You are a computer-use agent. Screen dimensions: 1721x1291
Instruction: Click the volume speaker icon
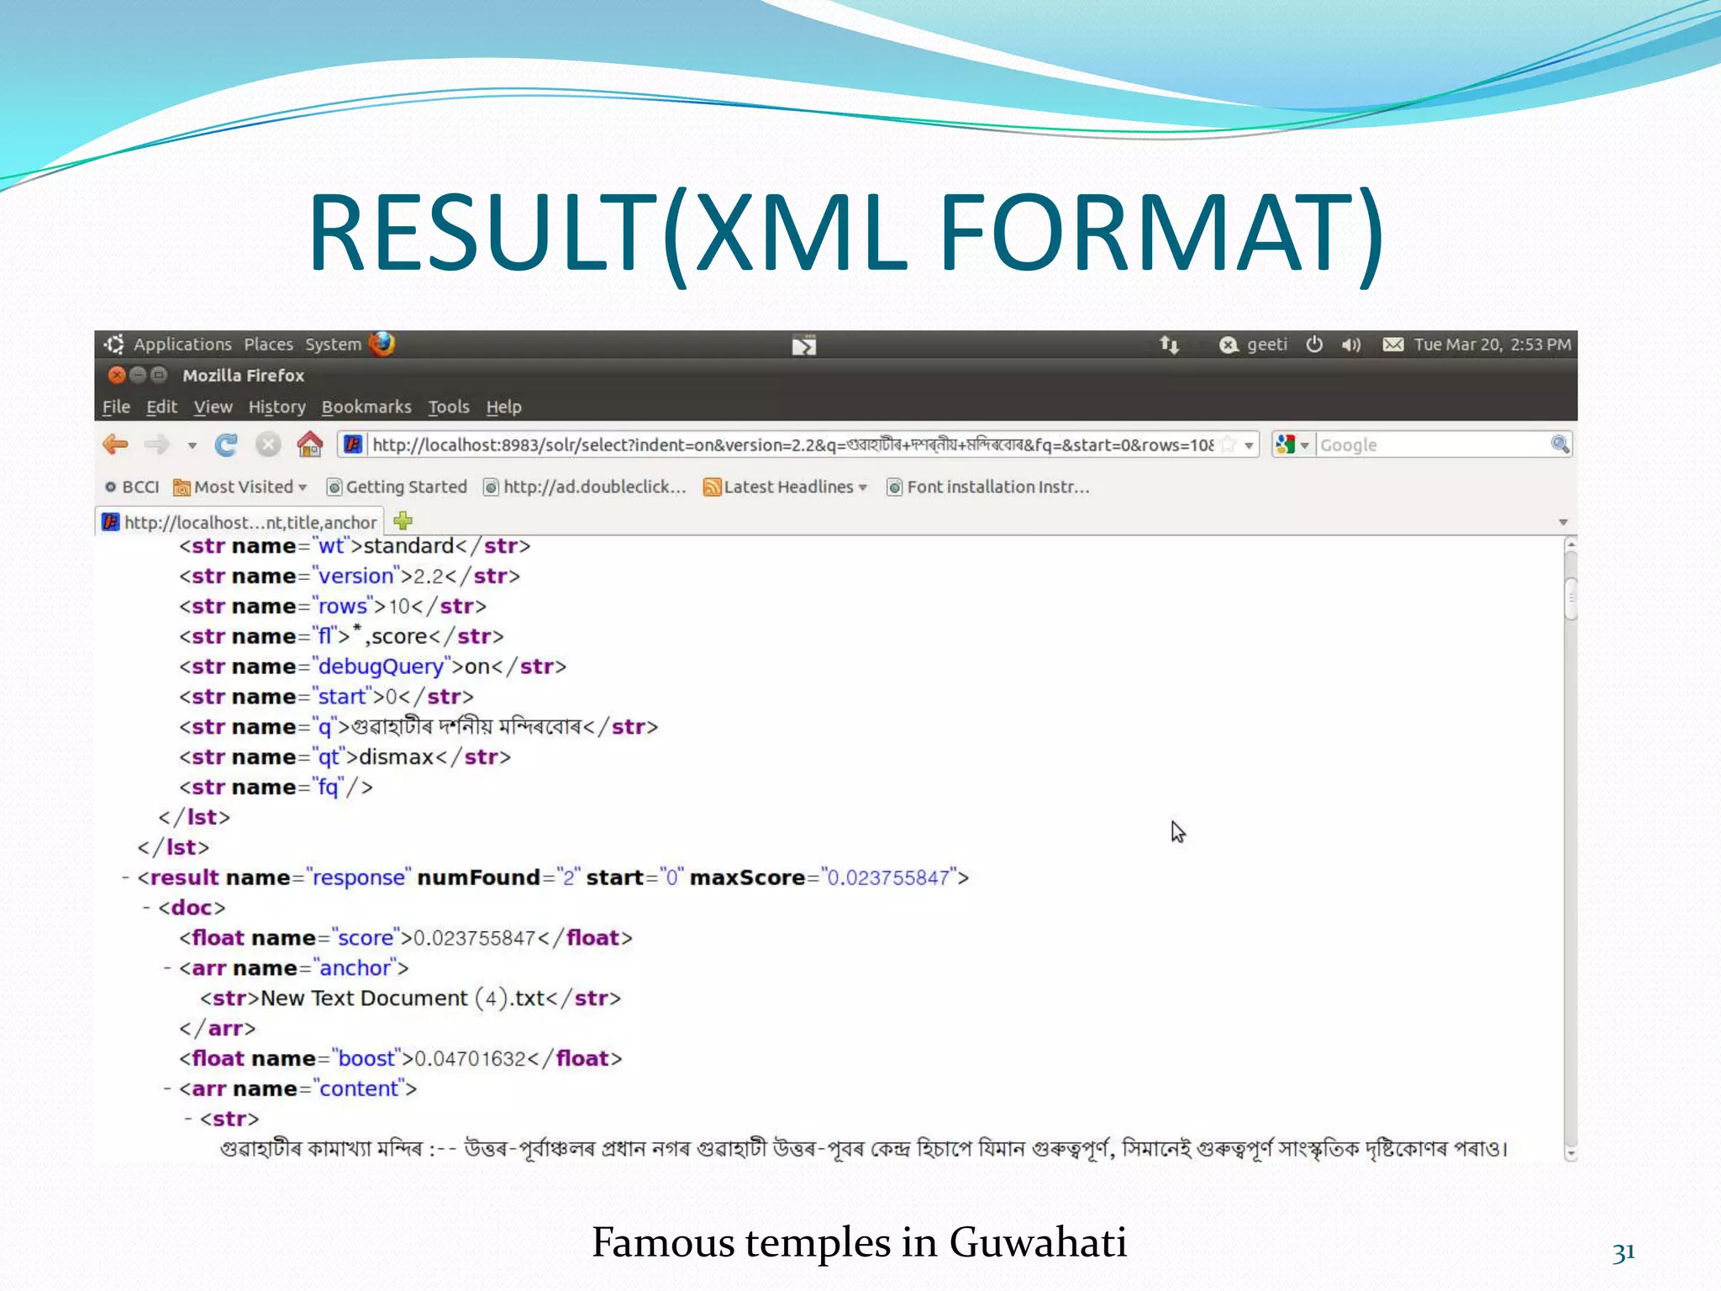click(x=1351, y=345)
